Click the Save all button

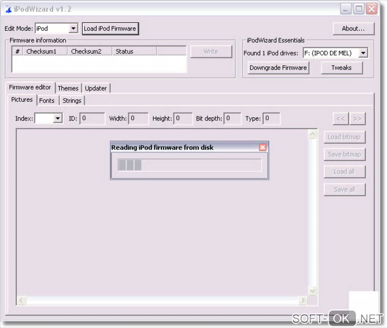345,189
